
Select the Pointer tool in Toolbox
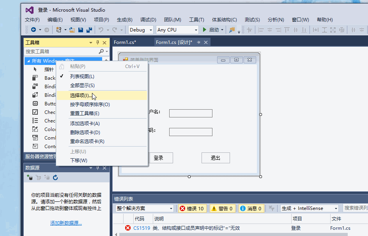pyautogui.click(x=35, y=69)
